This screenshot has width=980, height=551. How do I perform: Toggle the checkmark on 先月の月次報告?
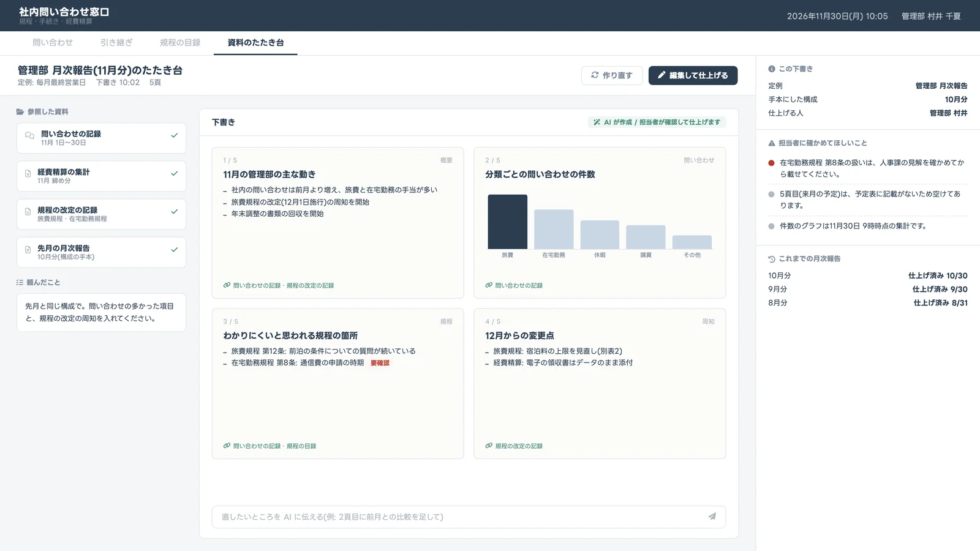click(x=175, y=250)
